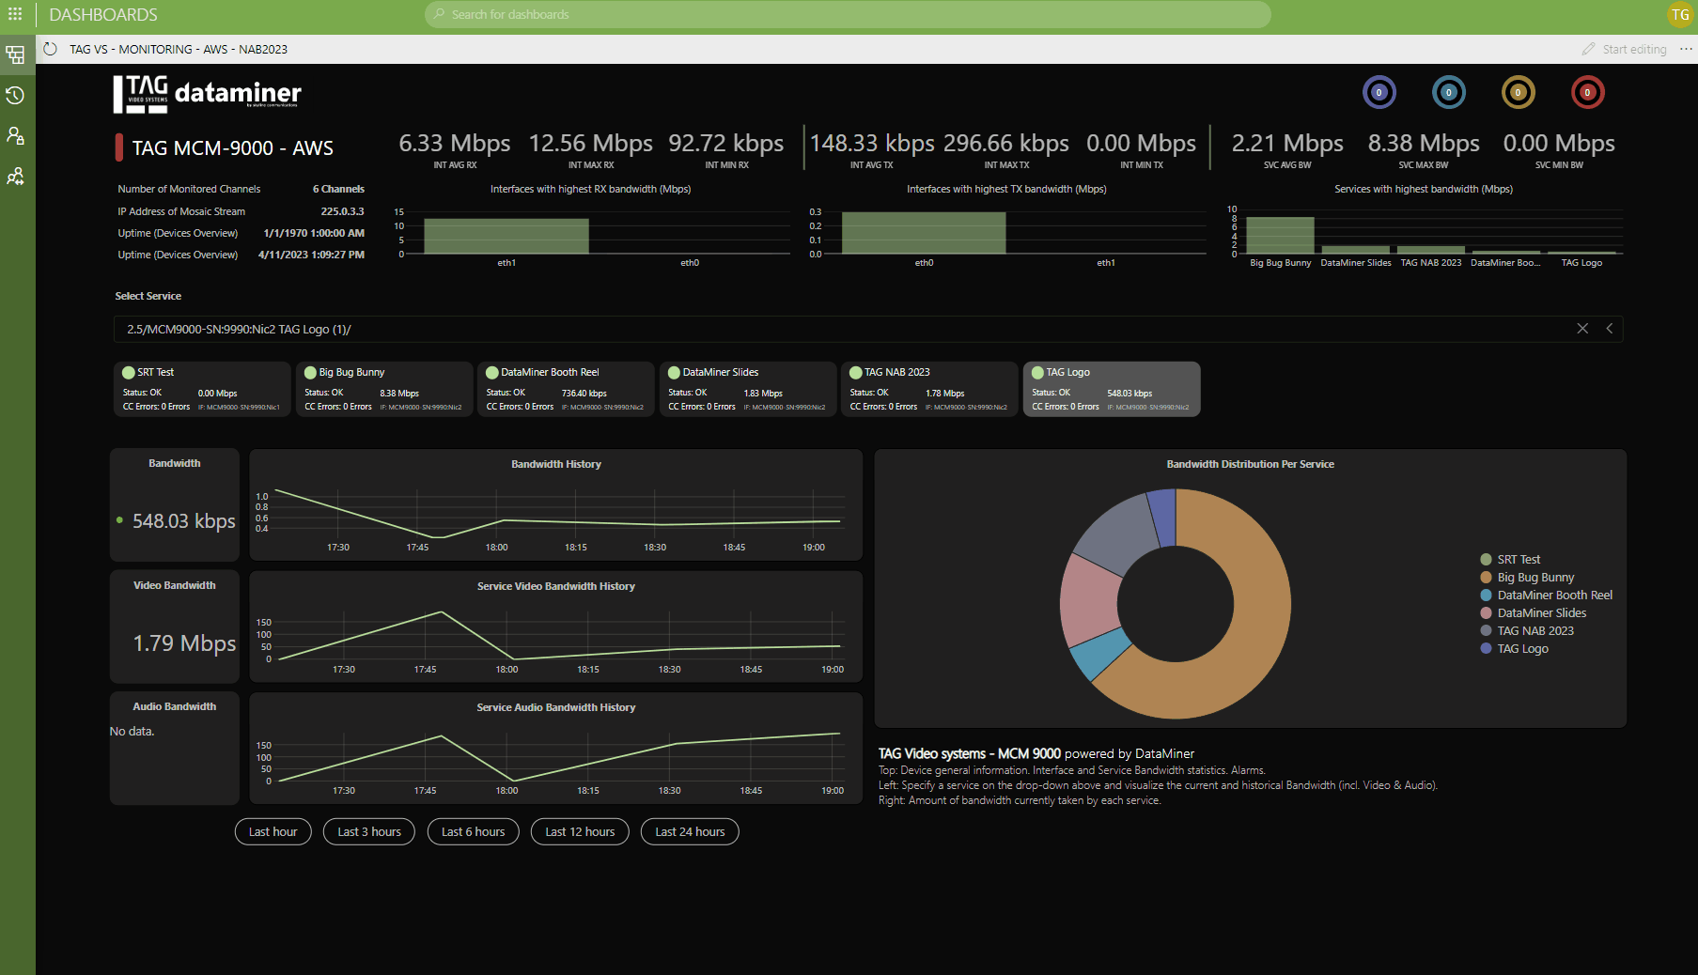Toggle Big Bug Bunny in pie legend
The height and width of the screenshot is (975, 1698).
pos(1527,578)
